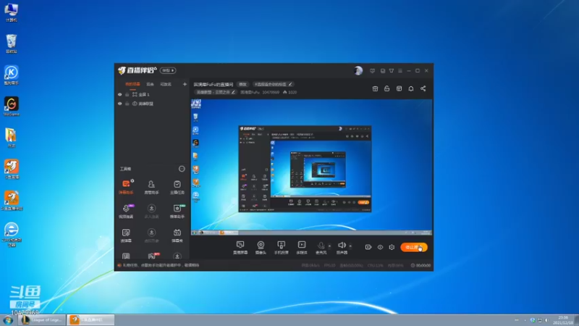Toggle visibility eye of 全屏 1 source

[119, 94]
